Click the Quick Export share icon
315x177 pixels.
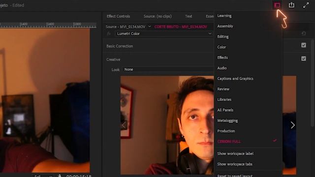pos(291,5)
